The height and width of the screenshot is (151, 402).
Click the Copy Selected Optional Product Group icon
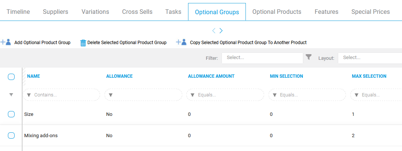point(181,42)
